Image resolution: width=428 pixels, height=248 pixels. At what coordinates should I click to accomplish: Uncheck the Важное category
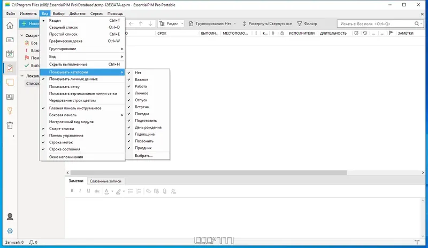click(148, 79)
